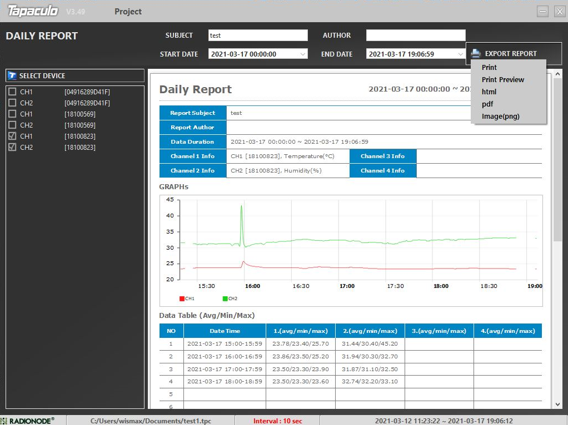Screen dimensions: 568x425
Task: Click the report scrollbar up arrow
Action: pyautogui.click(x=557, y=74)
